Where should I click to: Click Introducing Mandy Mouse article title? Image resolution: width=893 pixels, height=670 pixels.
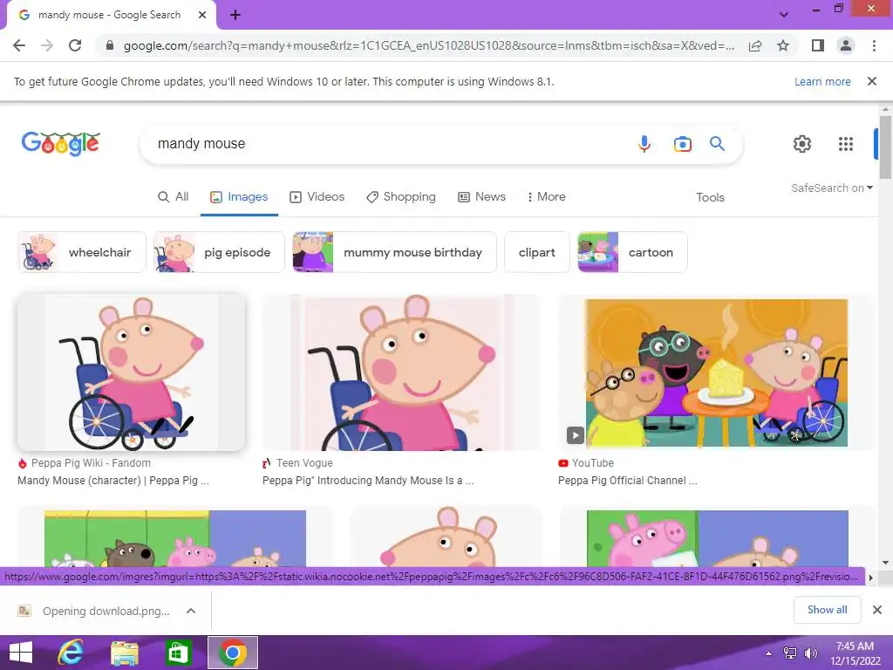(368, 481)
